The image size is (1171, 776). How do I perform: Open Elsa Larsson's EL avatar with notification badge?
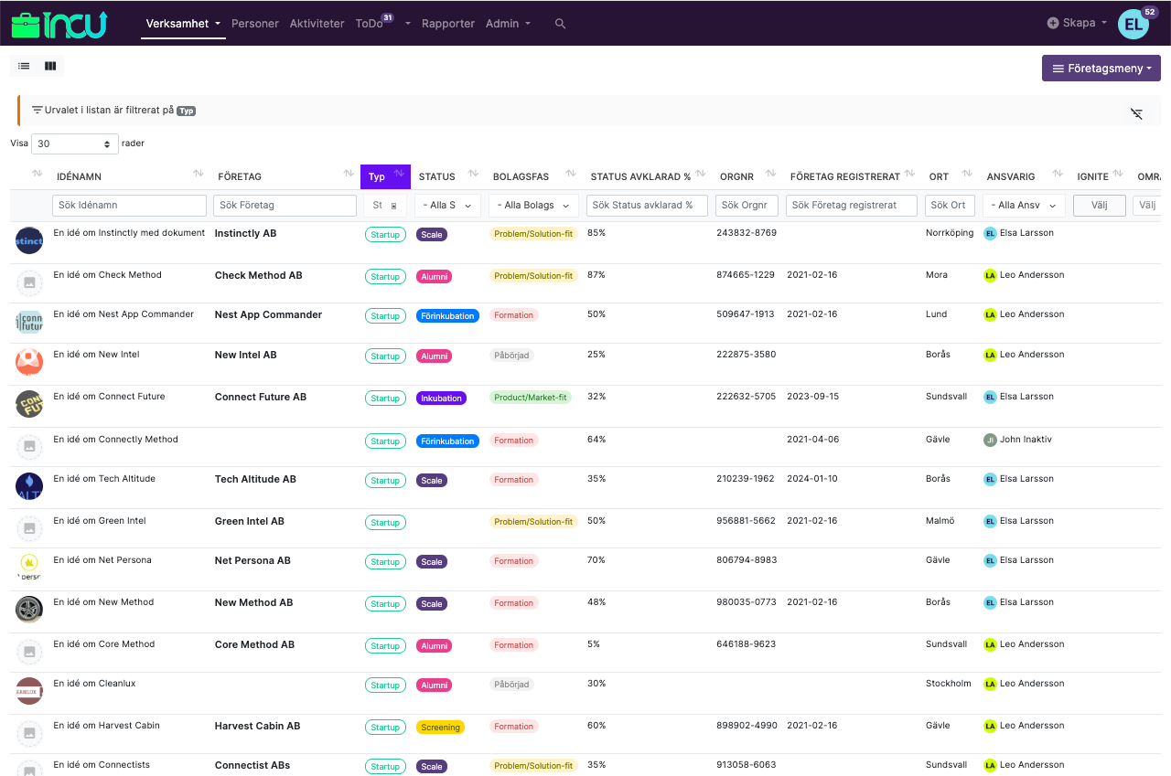click(1133, 24)
